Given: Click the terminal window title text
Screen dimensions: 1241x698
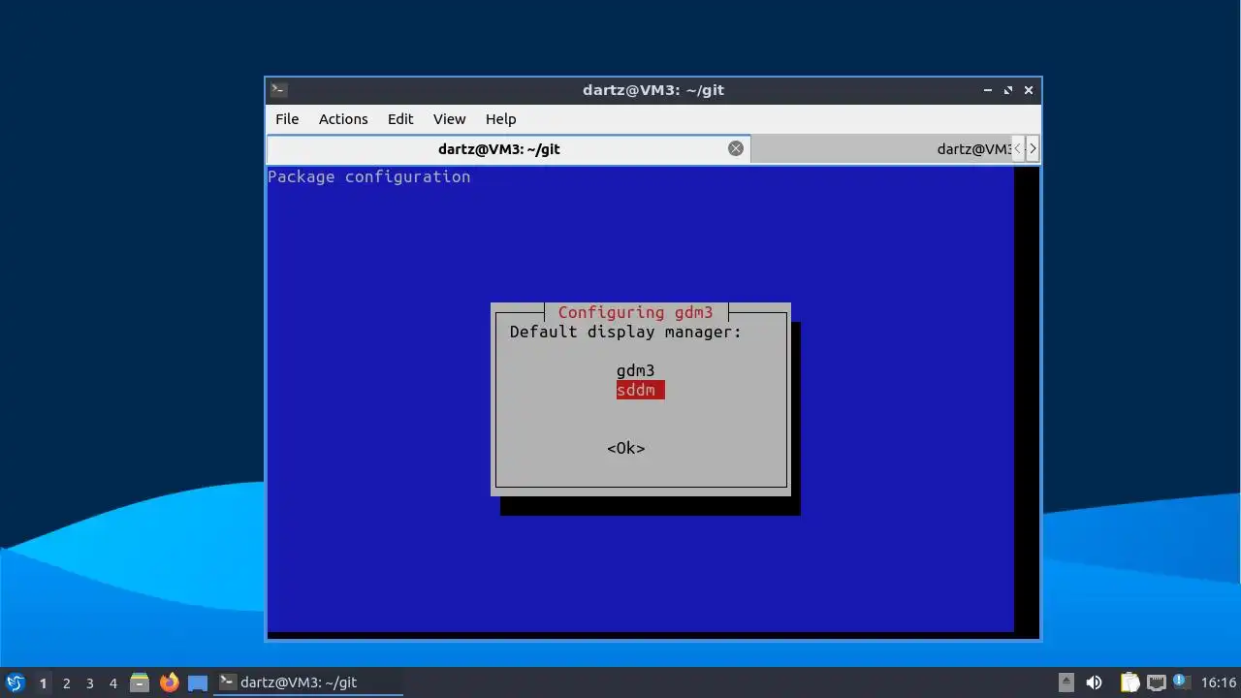Looking at the screenshot, I should (x=653, y=90).
